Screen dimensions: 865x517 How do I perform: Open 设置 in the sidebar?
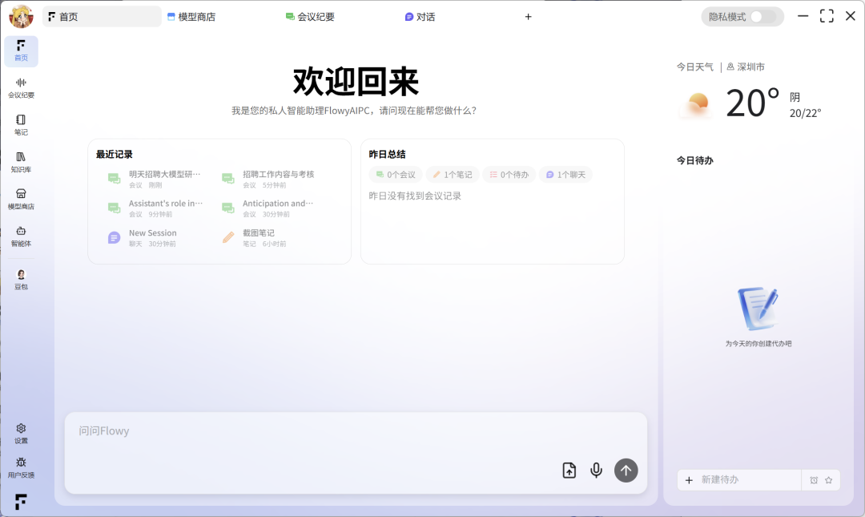point(21,434)
